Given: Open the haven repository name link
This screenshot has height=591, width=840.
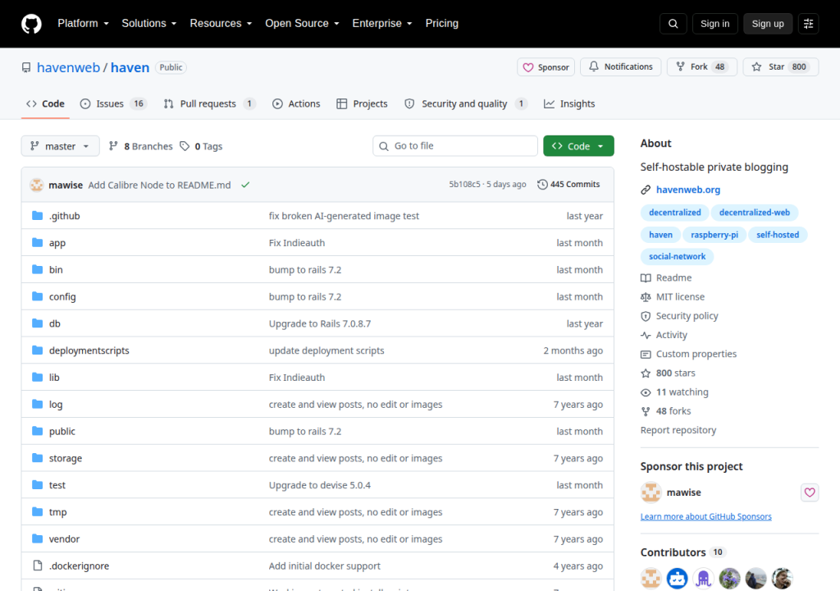Looking at the screenshot, I should pos(130,67).
